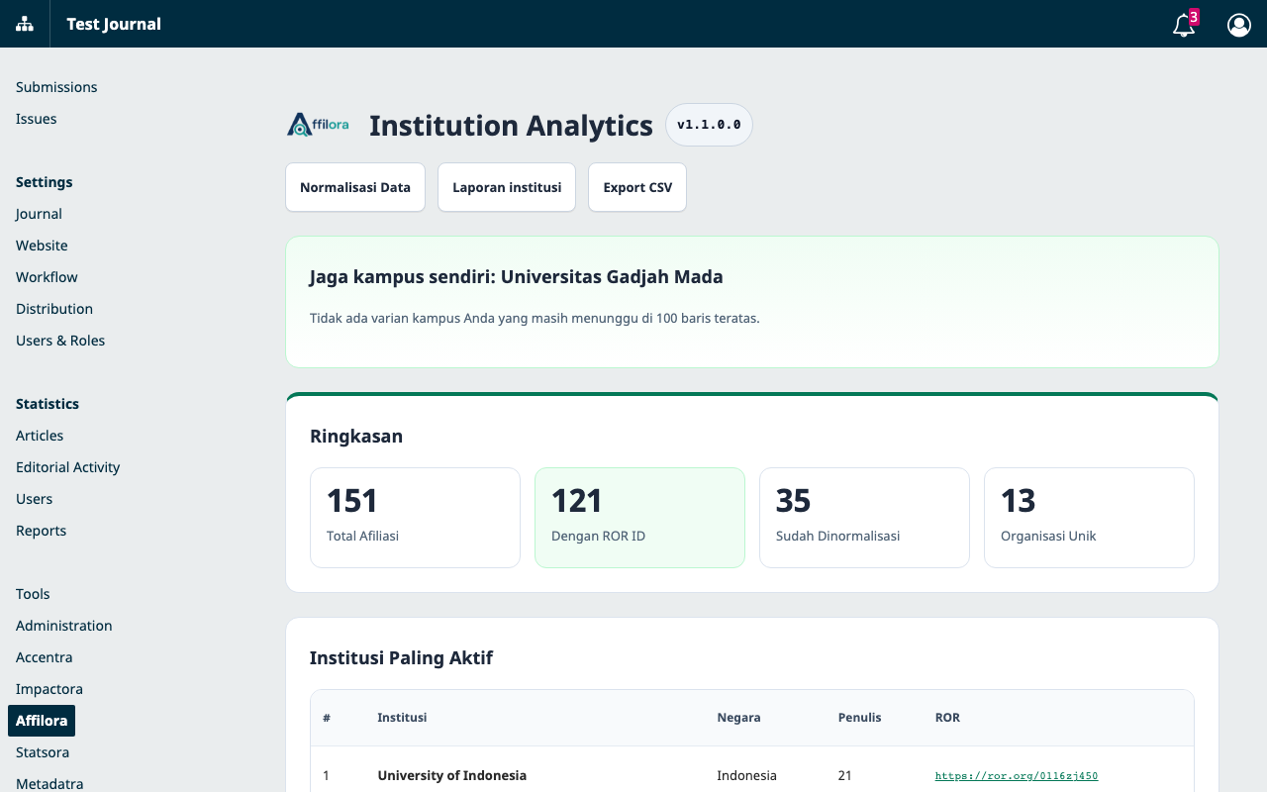
Task: Open Tools in sidebar
Action: (33, 594)
